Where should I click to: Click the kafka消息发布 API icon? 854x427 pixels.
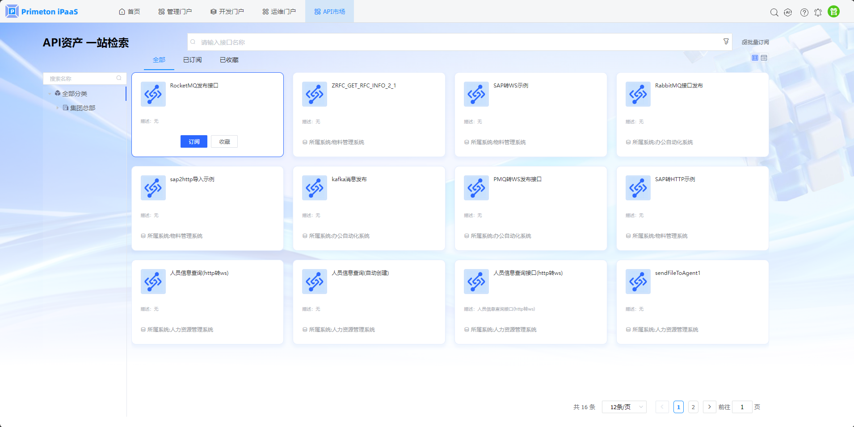315,188
